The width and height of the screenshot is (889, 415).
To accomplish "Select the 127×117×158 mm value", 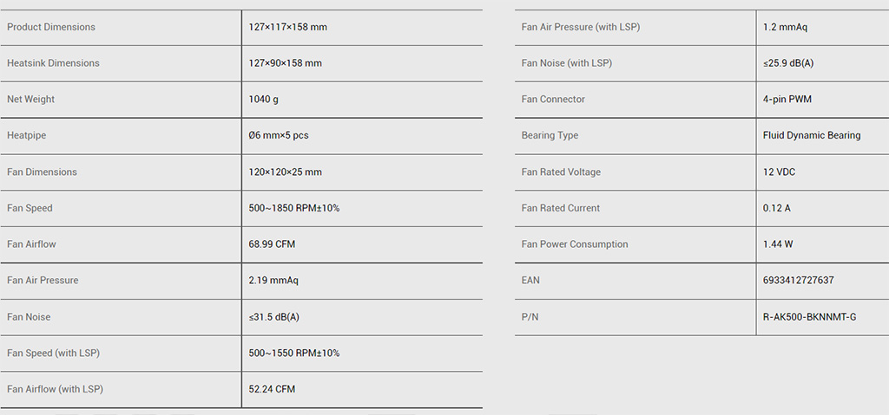I will (287, 27).
